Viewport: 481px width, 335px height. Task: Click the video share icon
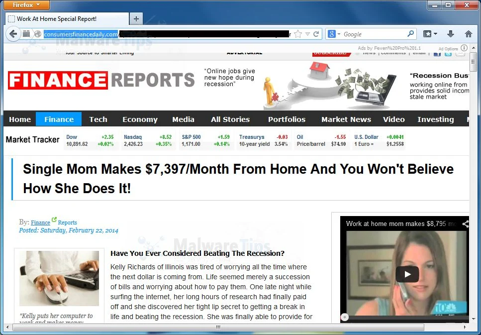(x=466, y=224)
